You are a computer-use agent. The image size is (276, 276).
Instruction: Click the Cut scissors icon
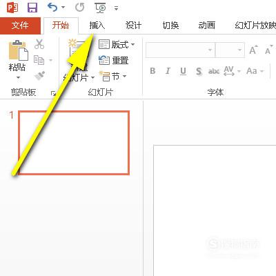(39, 44)
